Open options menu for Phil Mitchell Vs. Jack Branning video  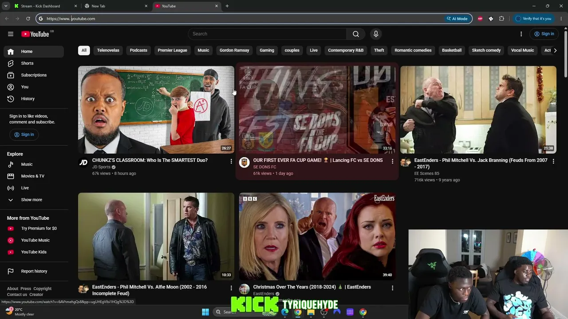coord(553,162)
